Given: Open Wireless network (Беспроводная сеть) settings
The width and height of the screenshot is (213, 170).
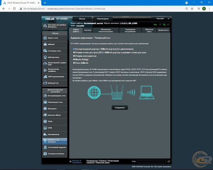Looking at the screenshot, I should [x=55, y=96].
